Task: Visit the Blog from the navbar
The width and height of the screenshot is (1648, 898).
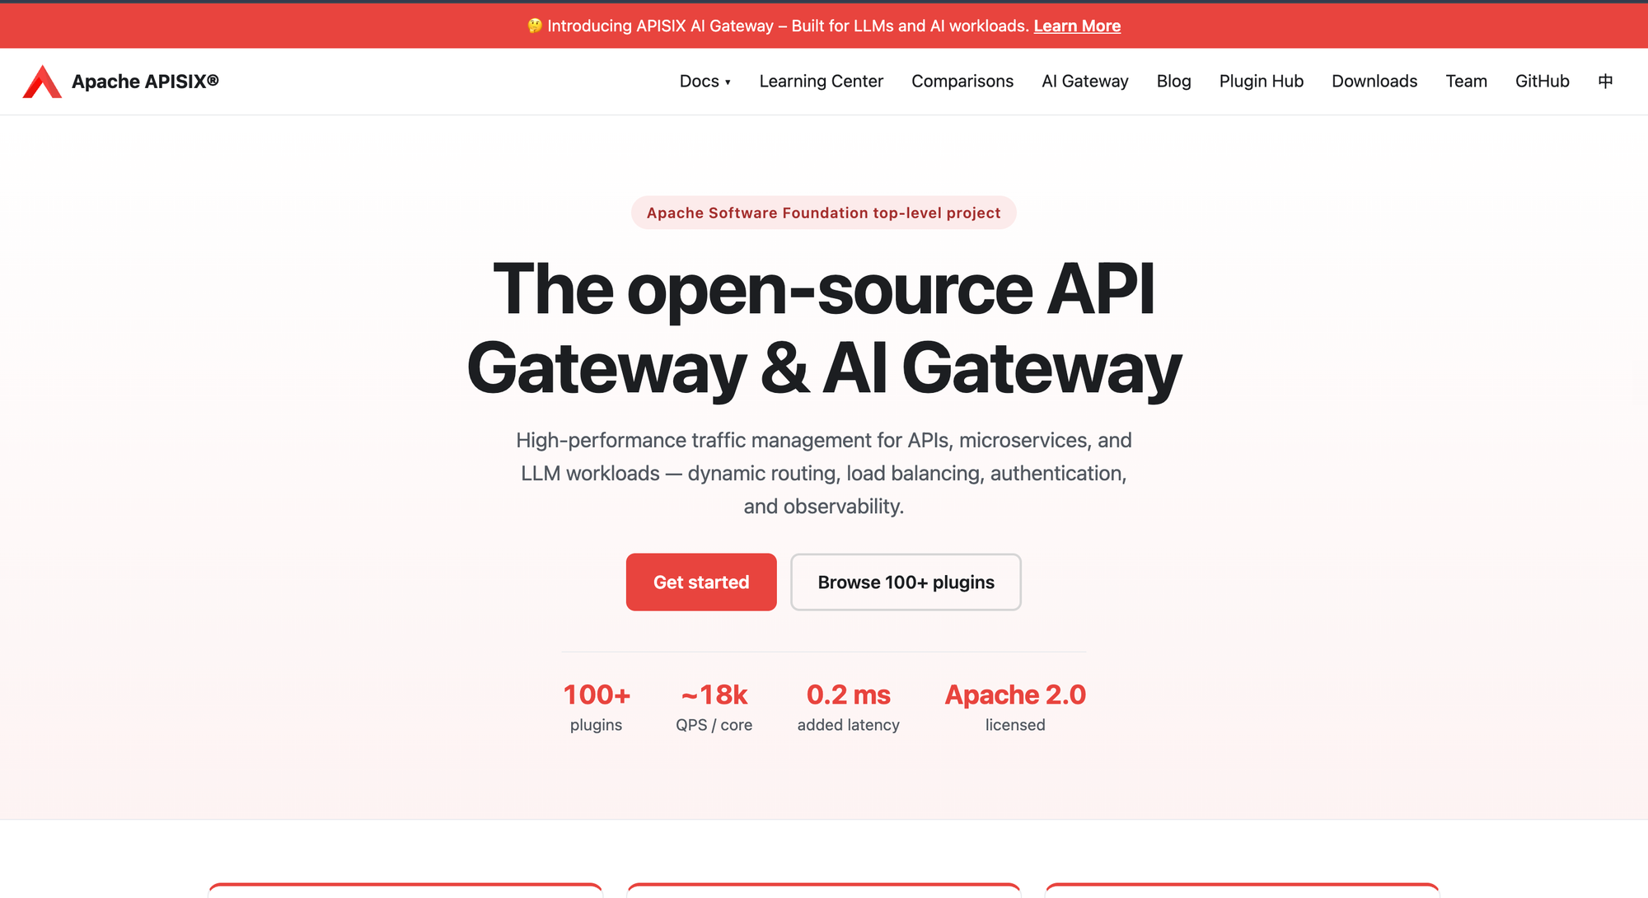Action: click(1173, 81)
